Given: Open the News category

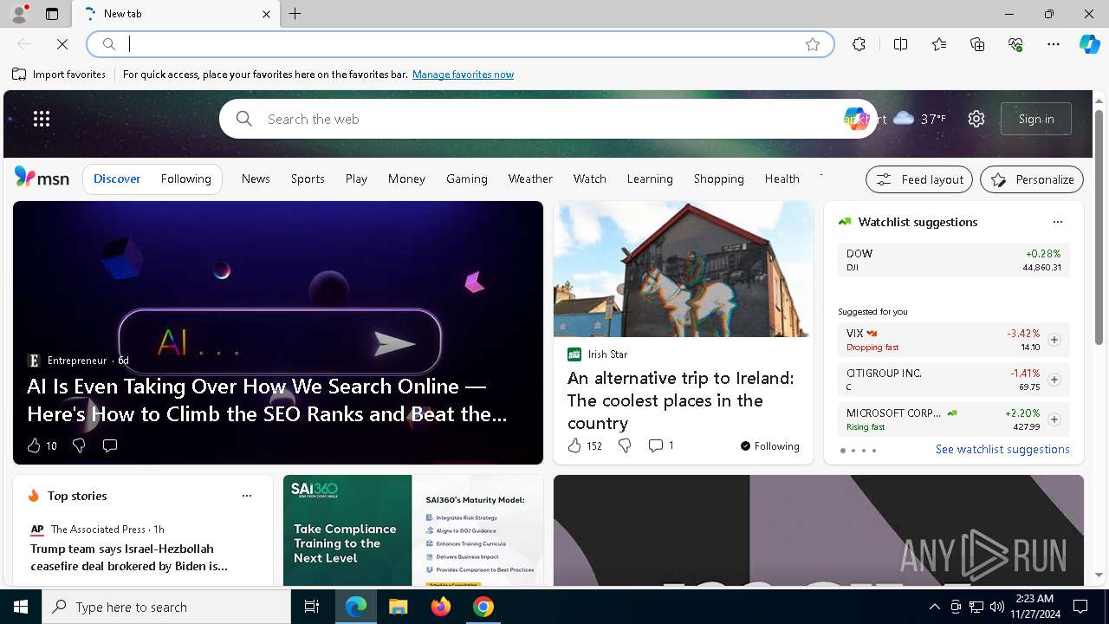Looking at the screenshot, I should (x=256, y=179).
